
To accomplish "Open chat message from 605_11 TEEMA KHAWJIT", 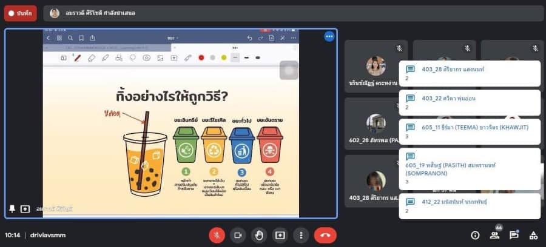I will 469,131.
